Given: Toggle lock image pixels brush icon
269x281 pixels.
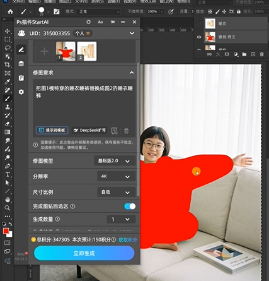Looking at the screenshot, I should pyautogui.click(x=217, y=11).
